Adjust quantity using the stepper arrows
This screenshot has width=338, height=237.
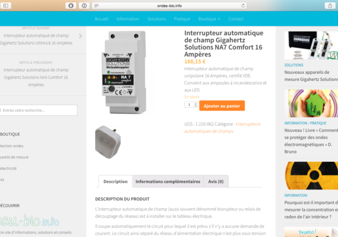coord(195,105)
